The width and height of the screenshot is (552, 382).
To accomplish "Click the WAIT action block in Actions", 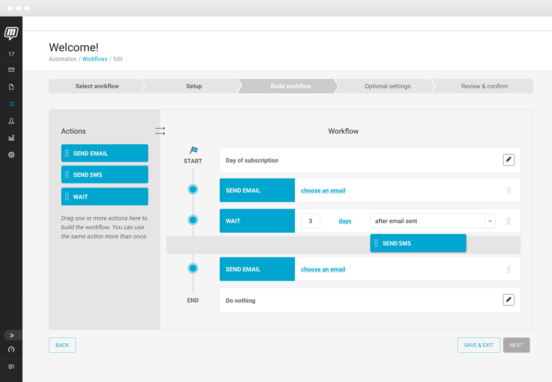I will pos(105,197).
